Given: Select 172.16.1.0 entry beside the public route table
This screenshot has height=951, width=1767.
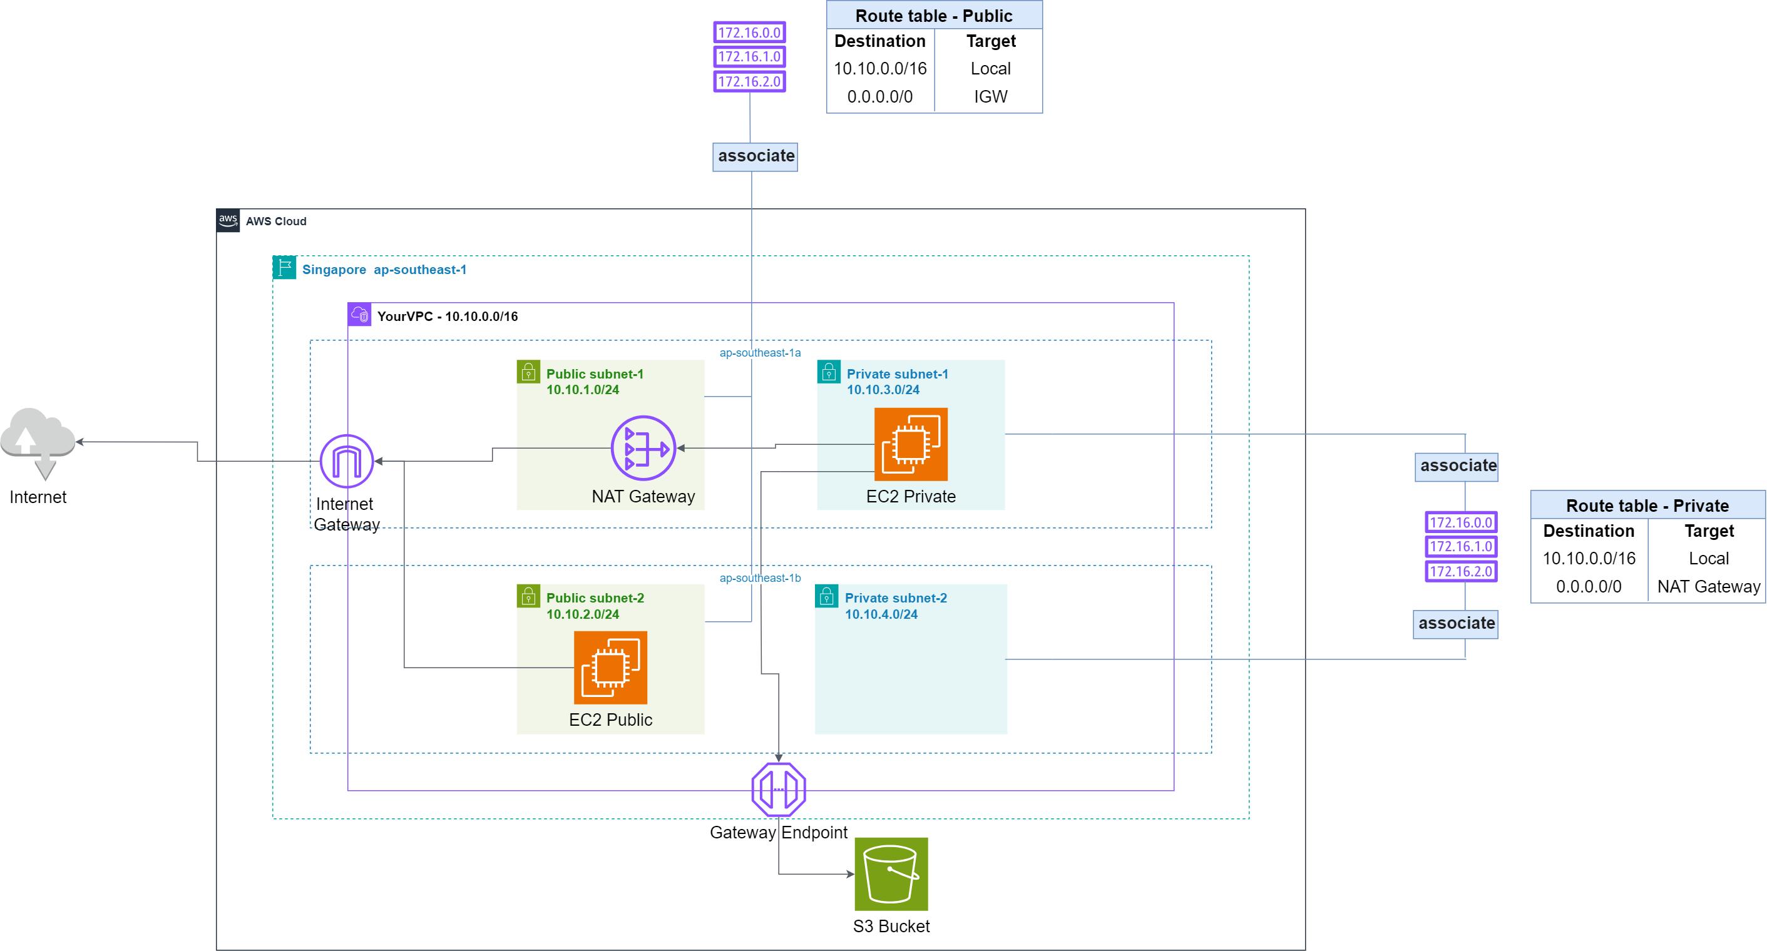Looking at the screenshot, I should click(x=749, y=56).
